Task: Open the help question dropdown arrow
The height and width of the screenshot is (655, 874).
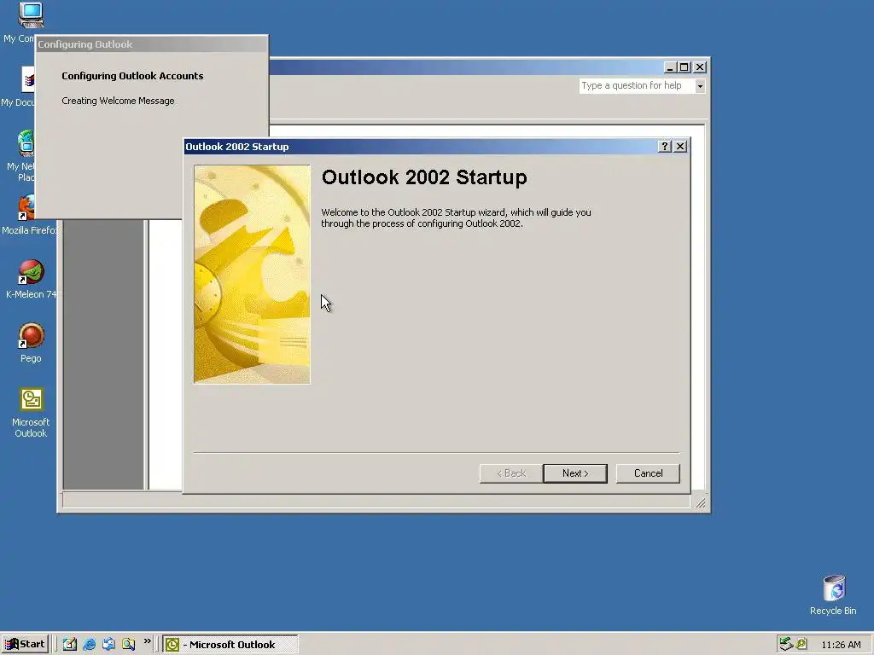Action: 700,86
